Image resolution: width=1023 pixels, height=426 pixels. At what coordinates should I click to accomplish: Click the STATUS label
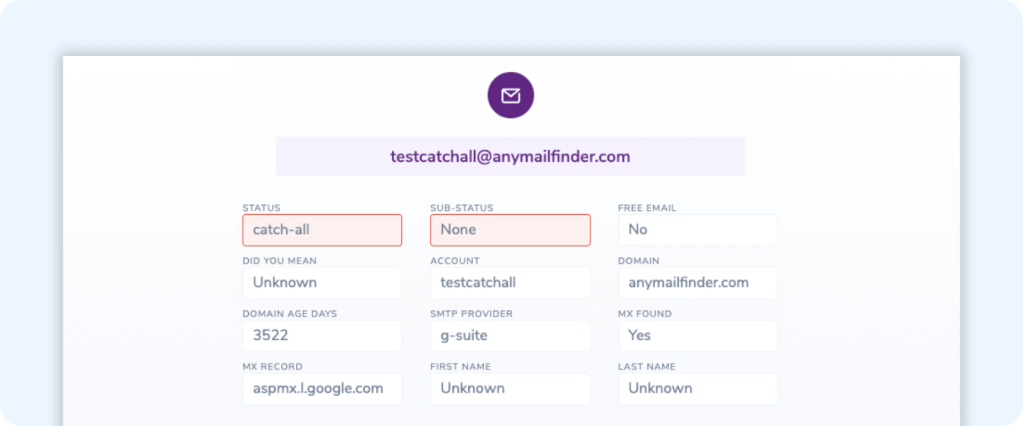pyautogui.click(x=261, y=208)
